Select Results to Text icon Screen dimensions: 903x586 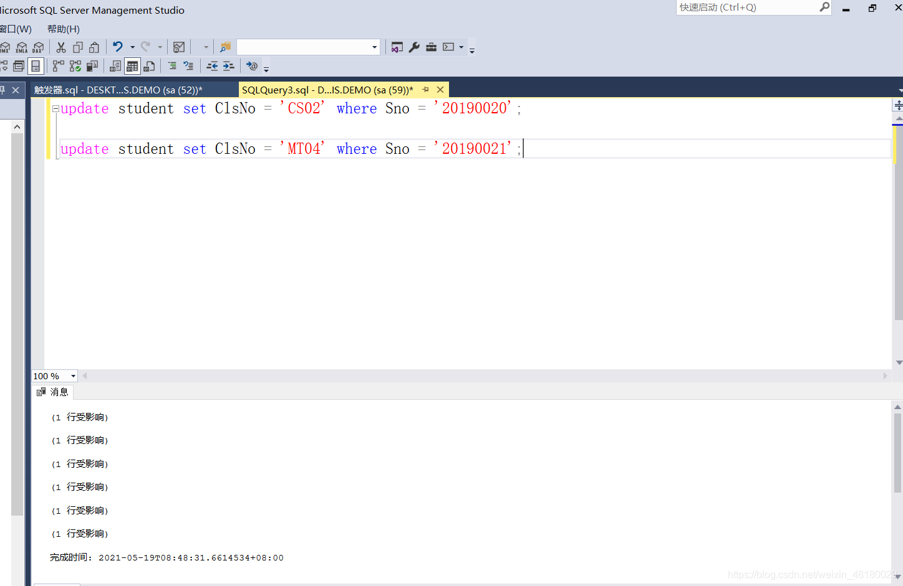coord(115,66)
